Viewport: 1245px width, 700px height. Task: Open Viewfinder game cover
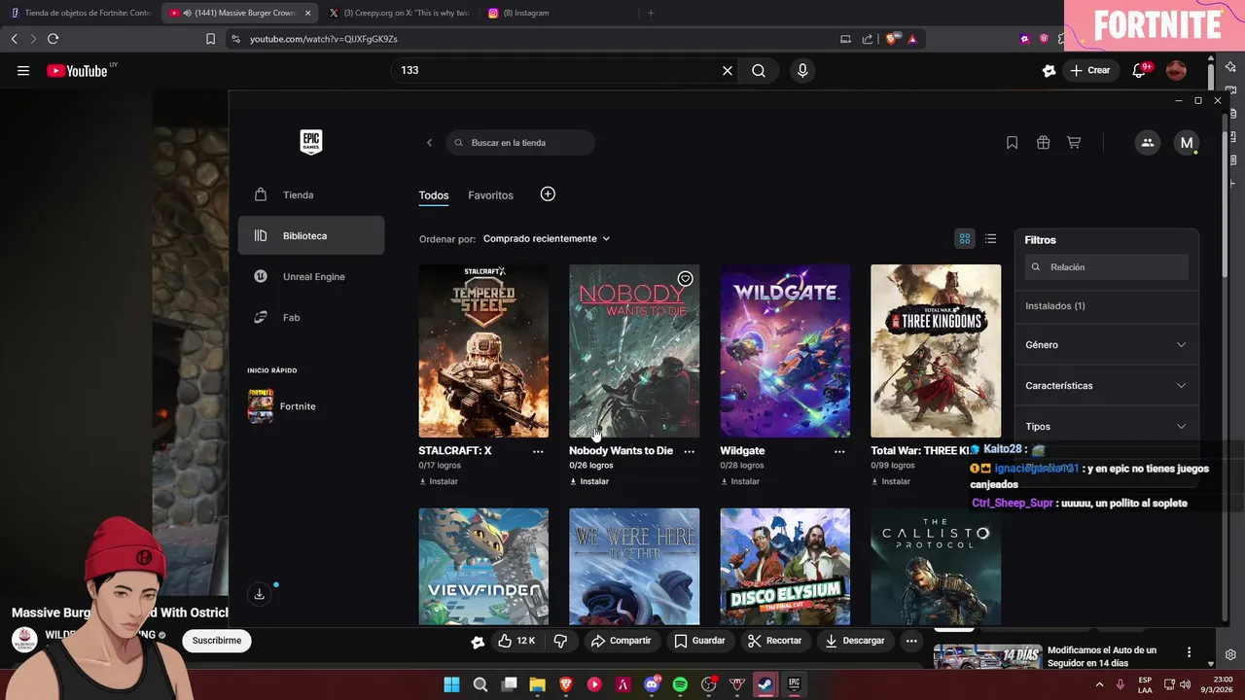click(x=483, y=566)
